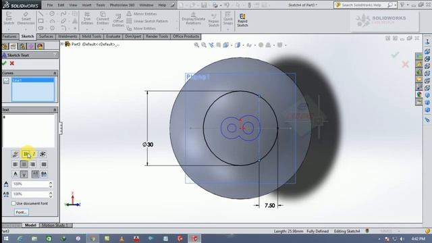Select the Circle sketch tool

click(52, 13)
